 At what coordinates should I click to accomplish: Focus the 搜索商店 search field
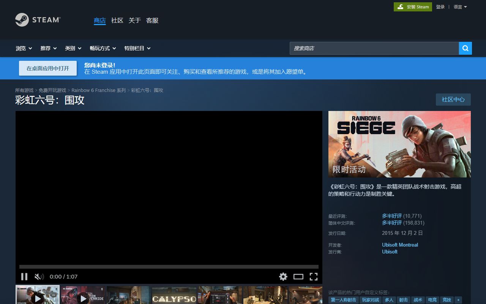coord(374,48)
